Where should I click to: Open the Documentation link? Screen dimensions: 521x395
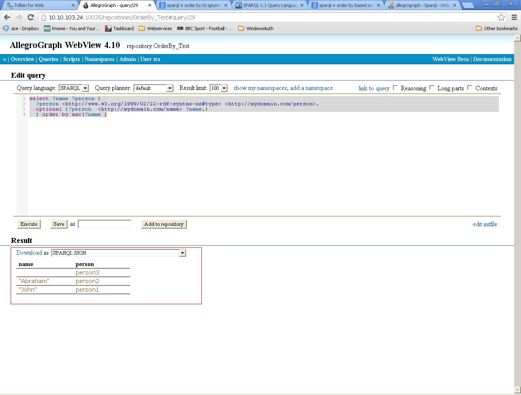tap(492, 59)
